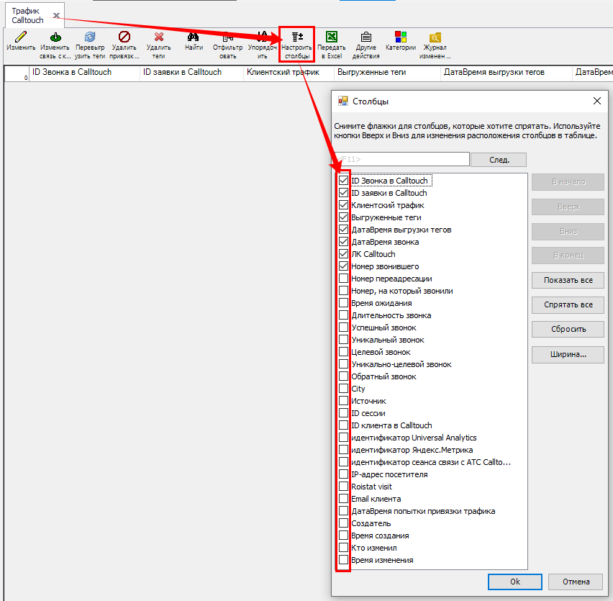Click Другие действия toolbar icon
The width and height of the screenshot is (613, 601).
[365, 37]
